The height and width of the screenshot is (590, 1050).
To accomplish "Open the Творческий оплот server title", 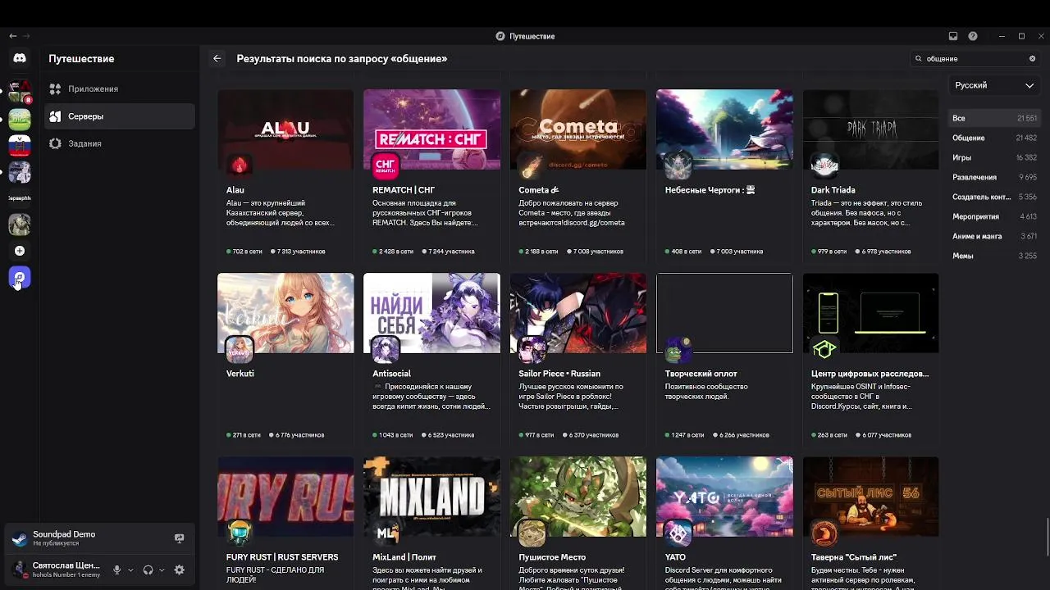I will click(x=701, y=374).
